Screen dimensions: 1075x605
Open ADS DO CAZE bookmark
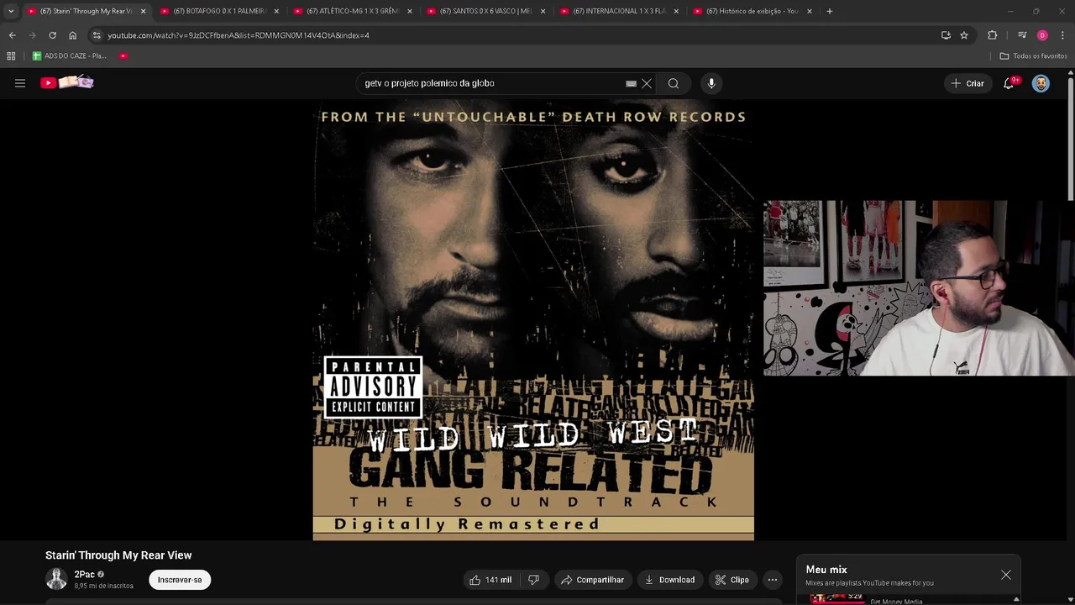[70, 56]
